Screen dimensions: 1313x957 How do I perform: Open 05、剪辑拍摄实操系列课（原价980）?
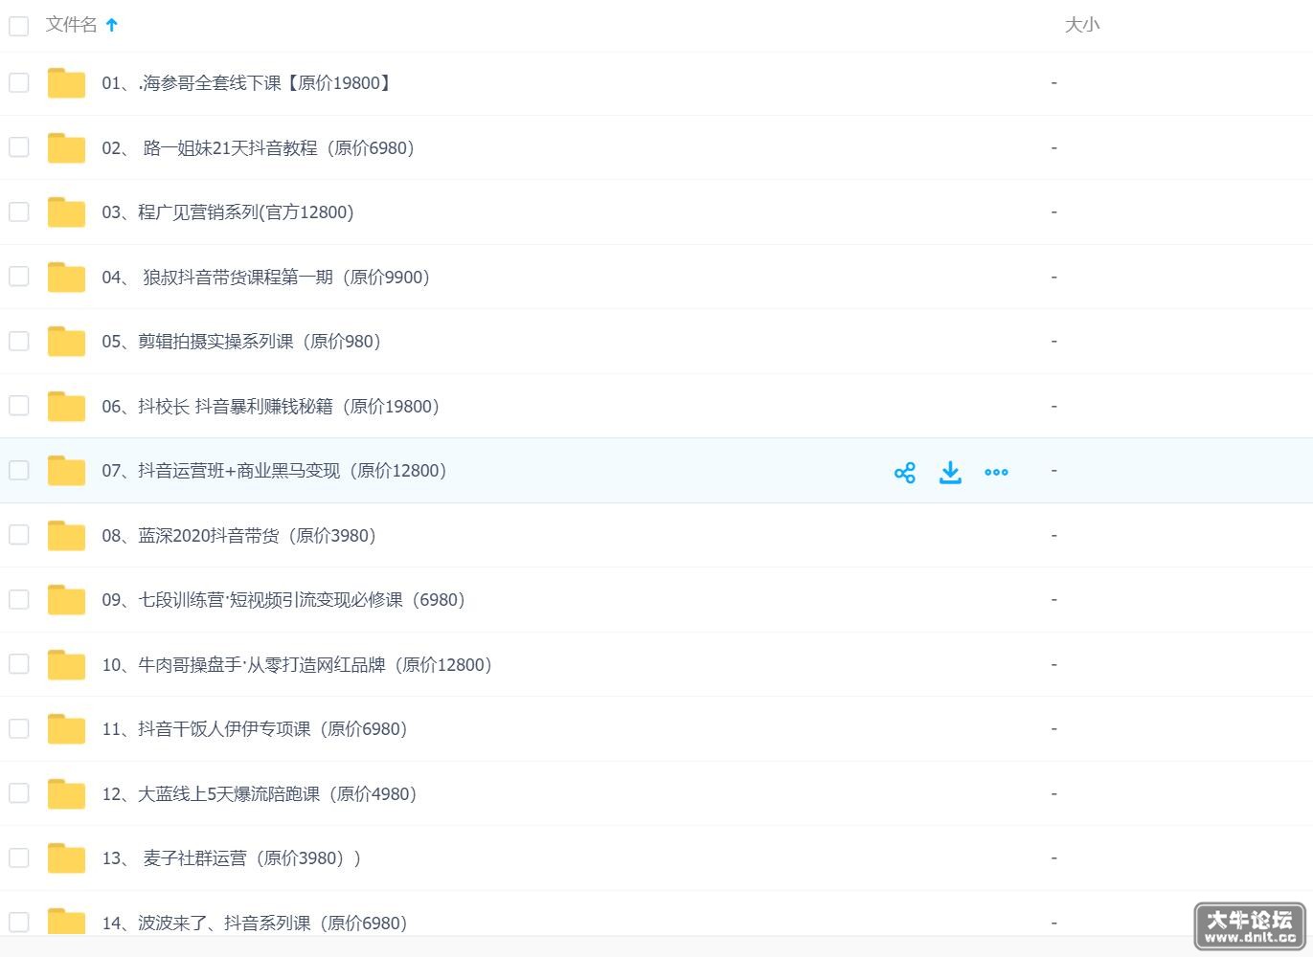[x=241, y=342]
